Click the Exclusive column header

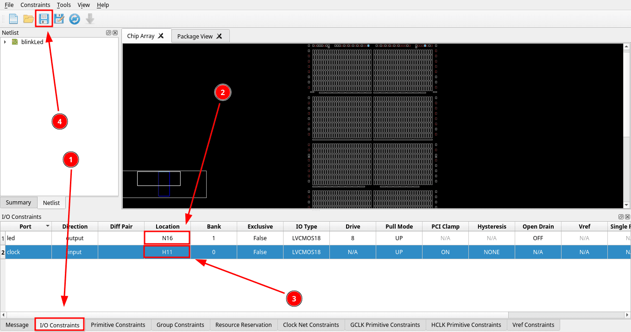point(260,226)
